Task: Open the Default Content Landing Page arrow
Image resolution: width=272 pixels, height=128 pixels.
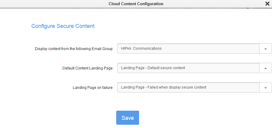Action: pos(266,68)
